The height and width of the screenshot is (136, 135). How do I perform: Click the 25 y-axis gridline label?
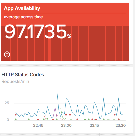7,103
